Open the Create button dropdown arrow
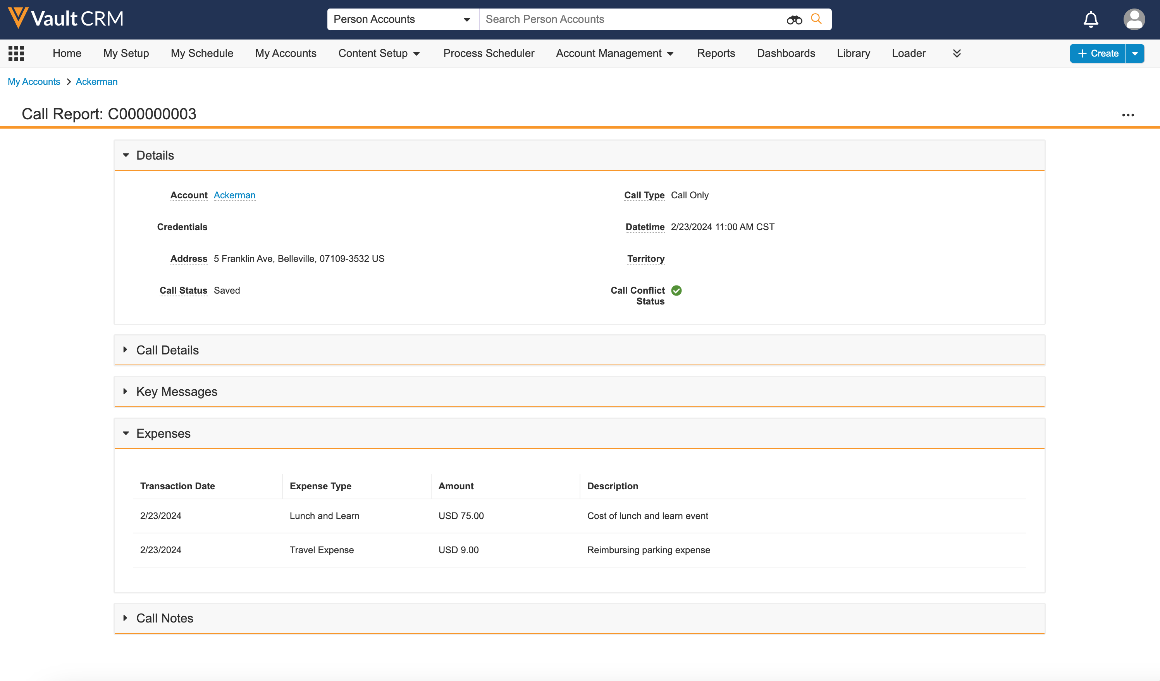 [x=1135, y=53]
